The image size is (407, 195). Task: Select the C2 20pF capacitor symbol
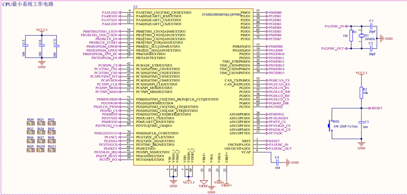point(371,48)
